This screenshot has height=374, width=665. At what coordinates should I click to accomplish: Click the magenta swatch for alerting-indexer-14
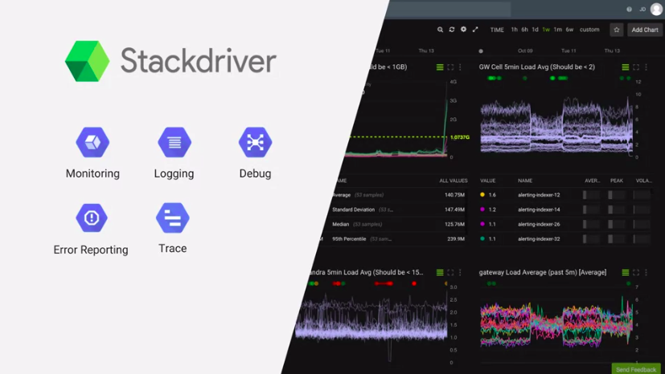482,209
